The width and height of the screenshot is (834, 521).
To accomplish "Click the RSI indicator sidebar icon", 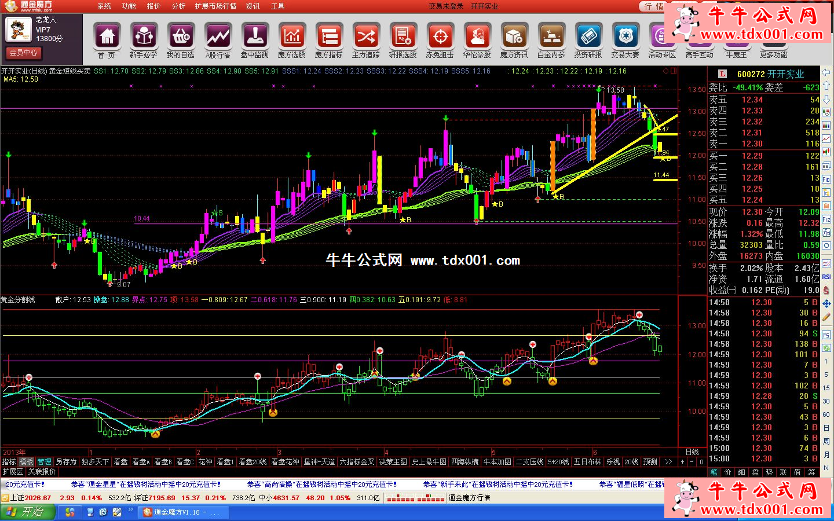I will click(x=826, y=277).
